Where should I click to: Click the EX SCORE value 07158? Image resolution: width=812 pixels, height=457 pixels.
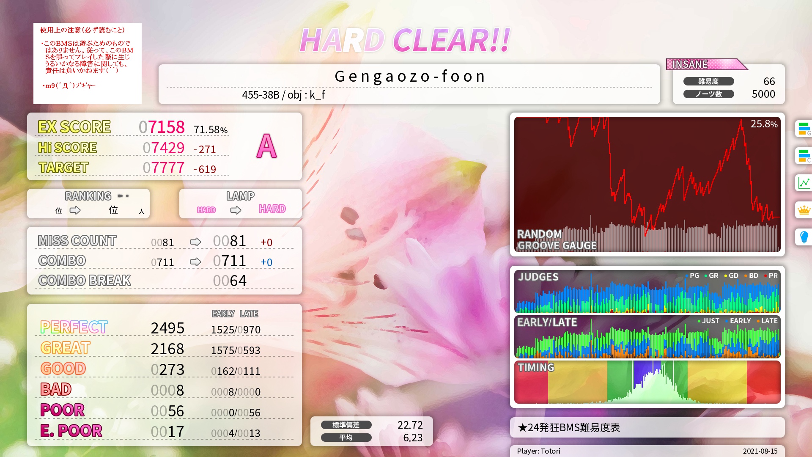(x=162, y=127)
